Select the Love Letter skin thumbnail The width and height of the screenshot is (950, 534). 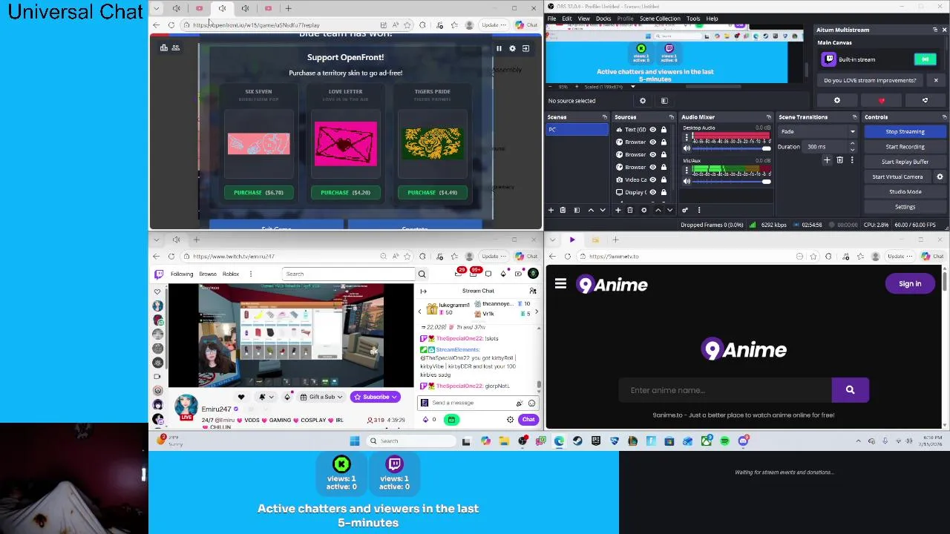click(345, 144)
